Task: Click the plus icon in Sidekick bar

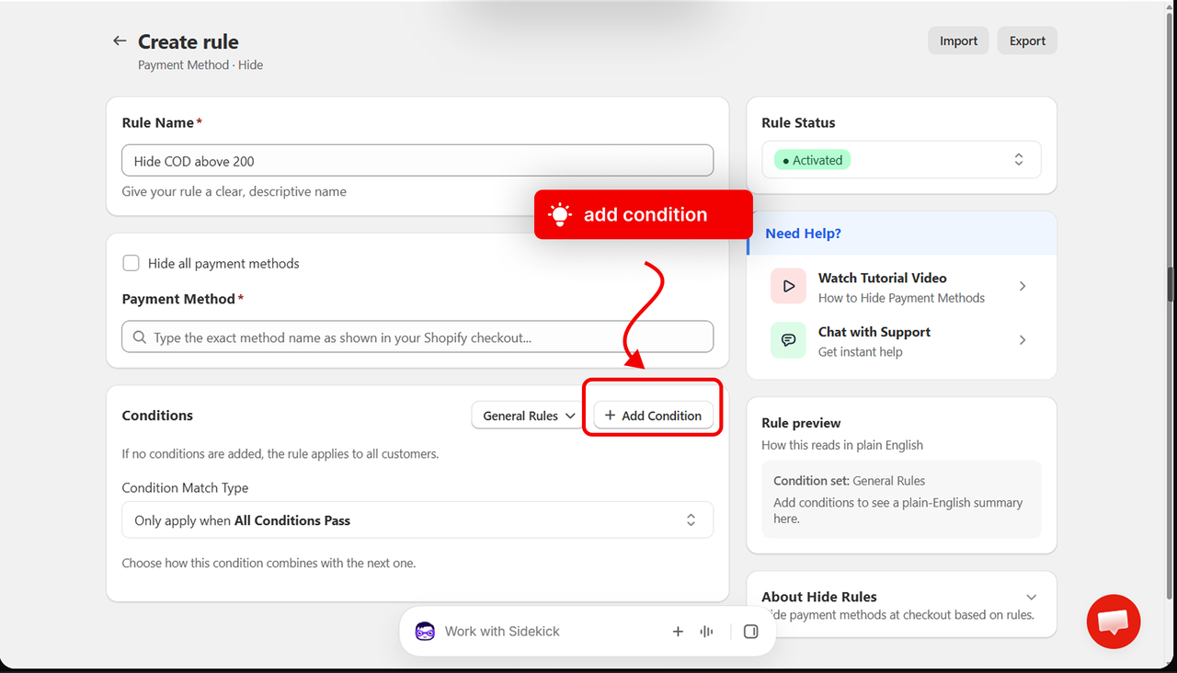Action: [678, 632]
